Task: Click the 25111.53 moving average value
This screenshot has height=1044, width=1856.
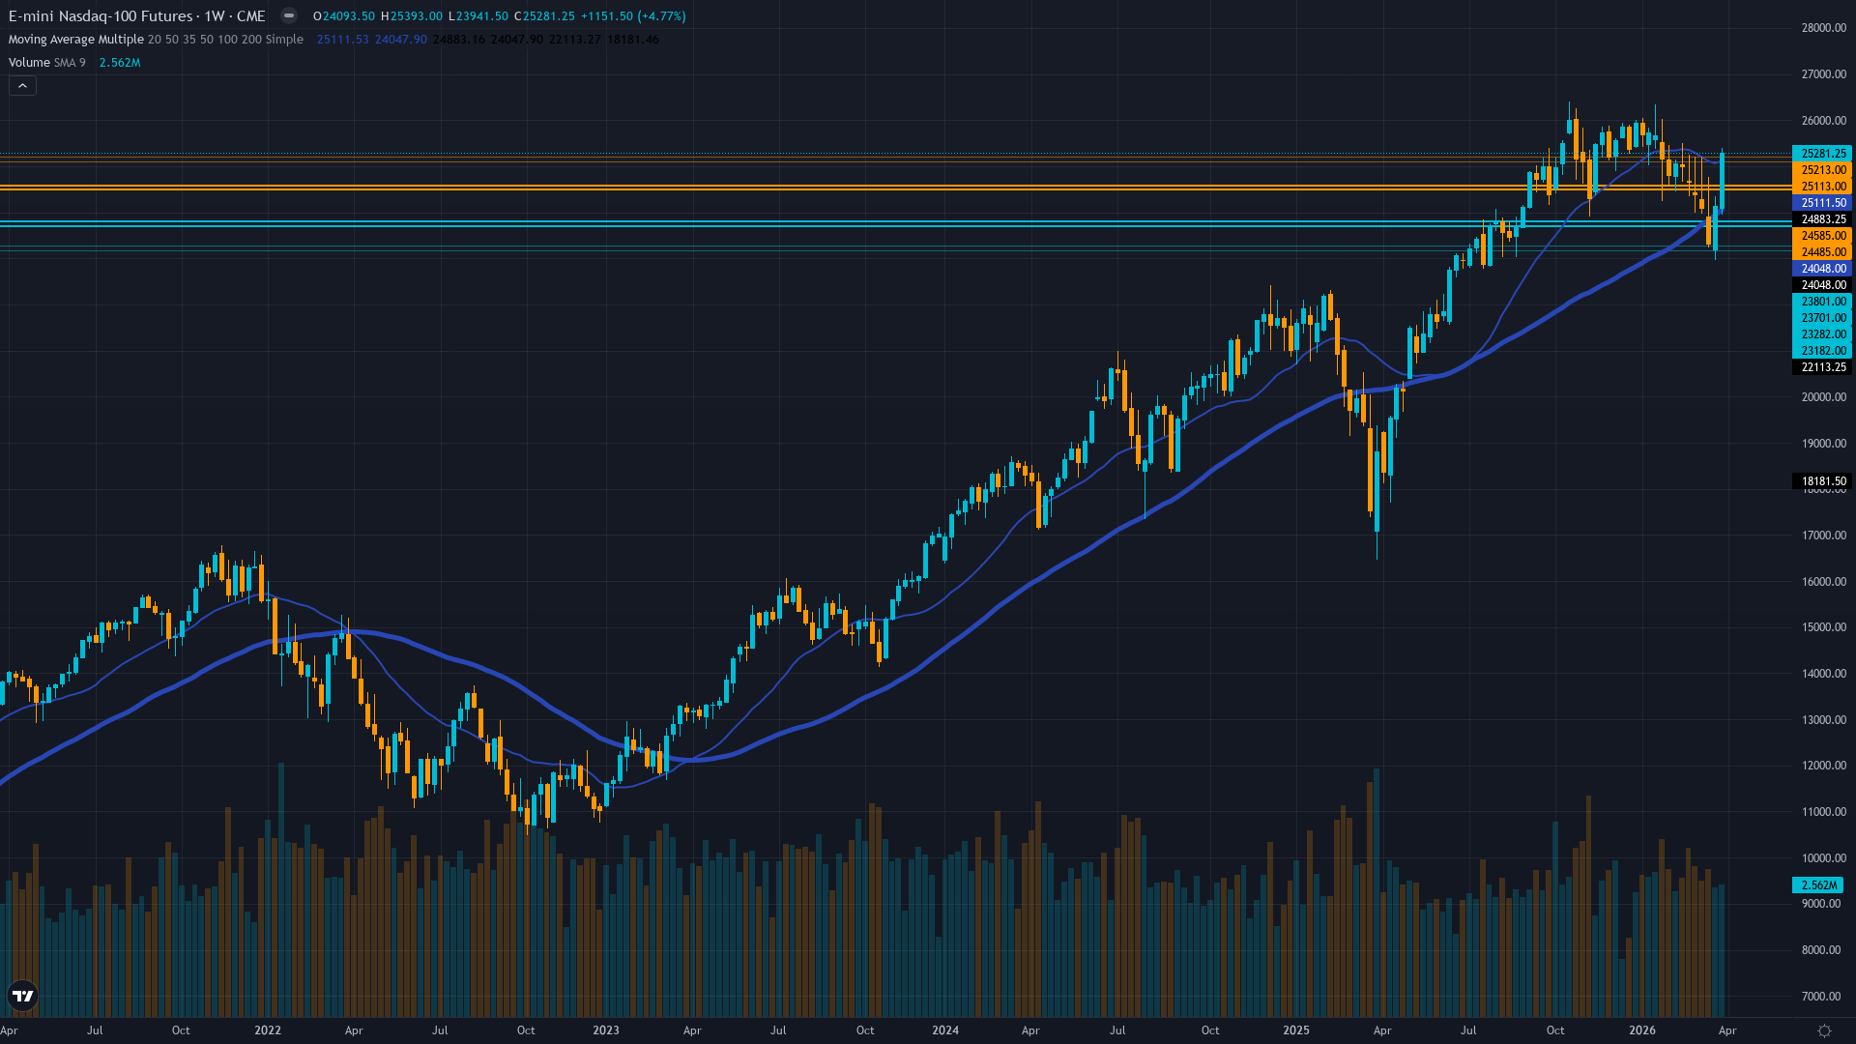Action: tap(343, 40)
